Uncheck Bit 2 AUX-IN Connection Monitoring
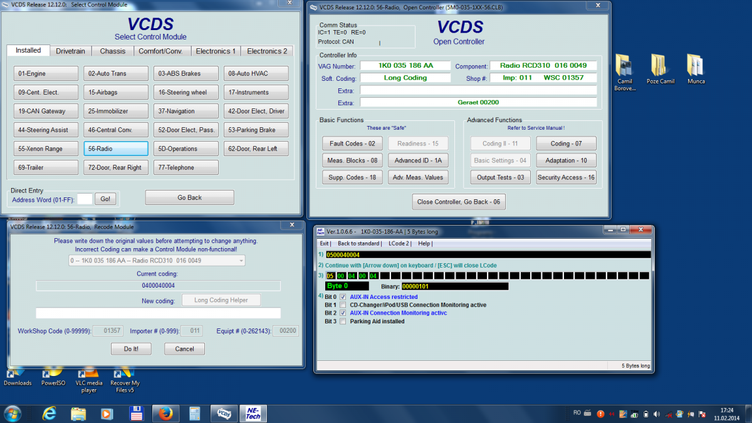The height and width of the screenshot is (423, 752). (x=343, y=313)
